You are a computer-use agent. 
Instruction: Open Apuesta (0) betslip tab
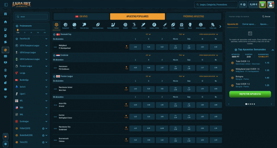[x=232, y=24]
